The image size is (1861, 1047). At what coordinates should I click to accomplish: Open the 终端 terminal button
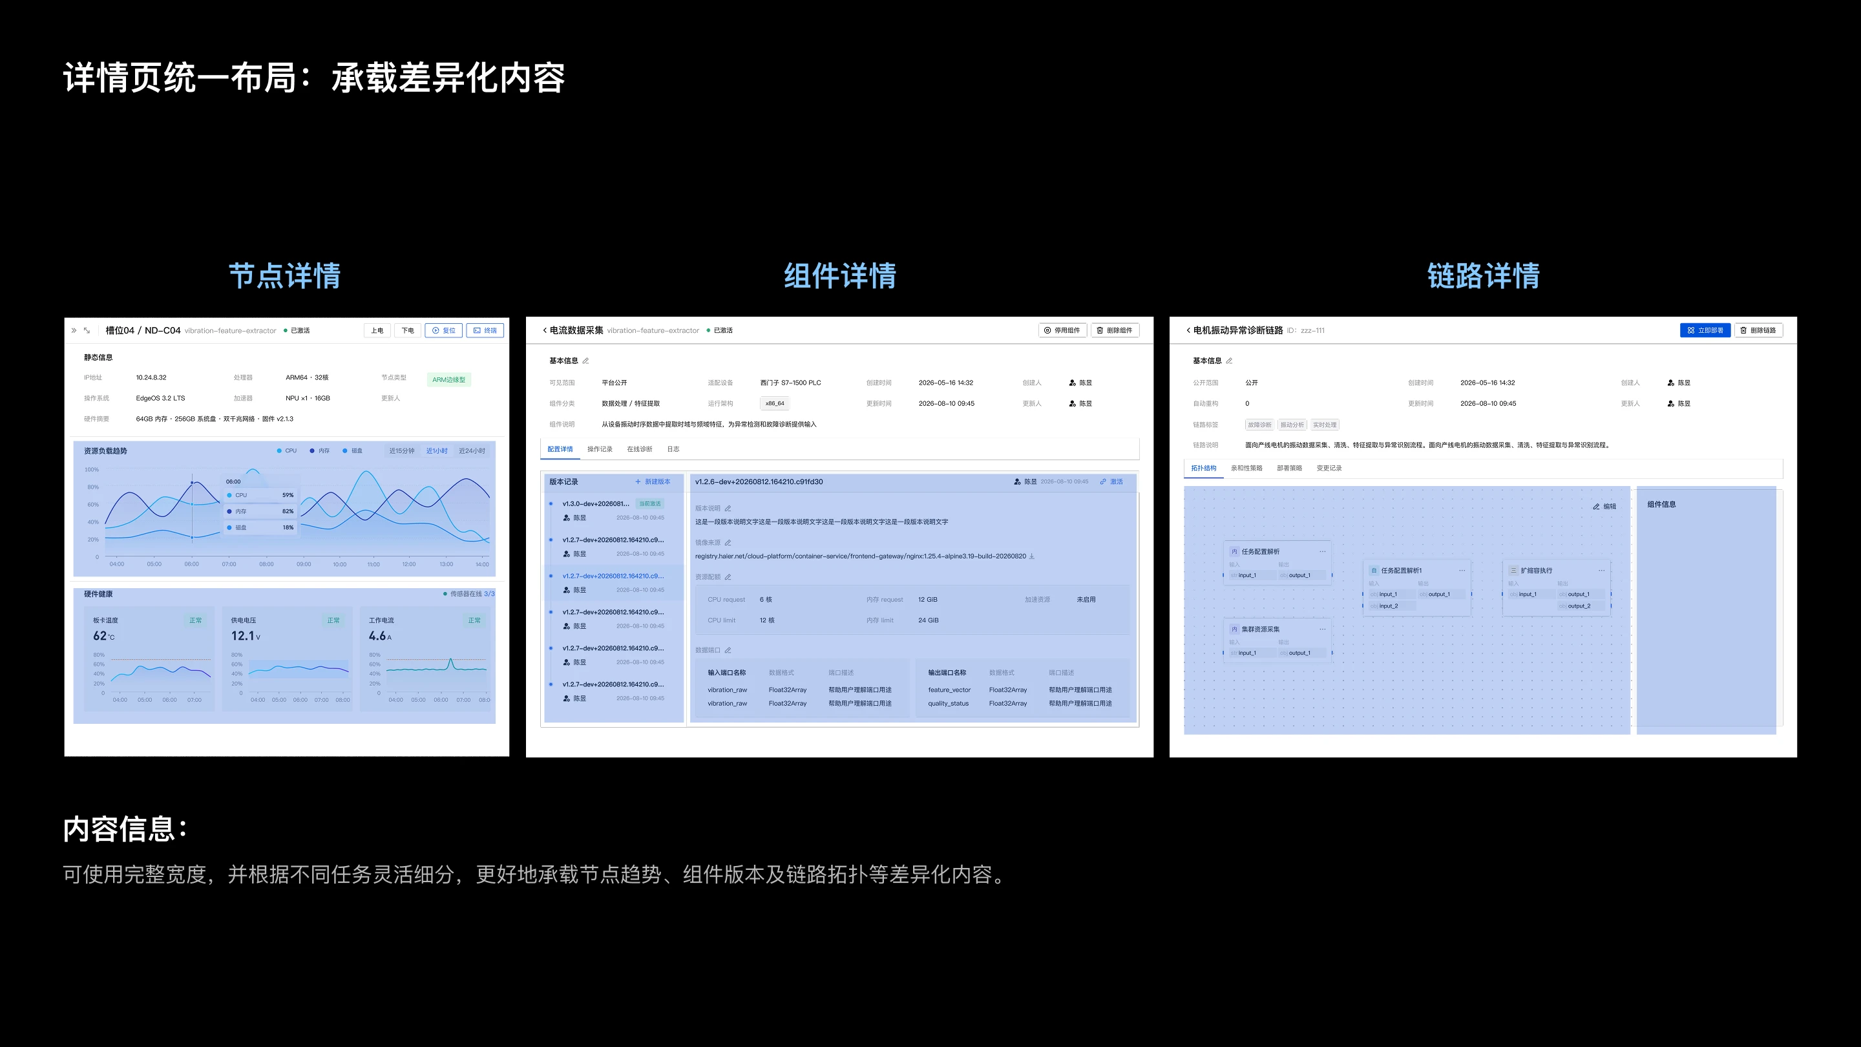pos(485,330)
